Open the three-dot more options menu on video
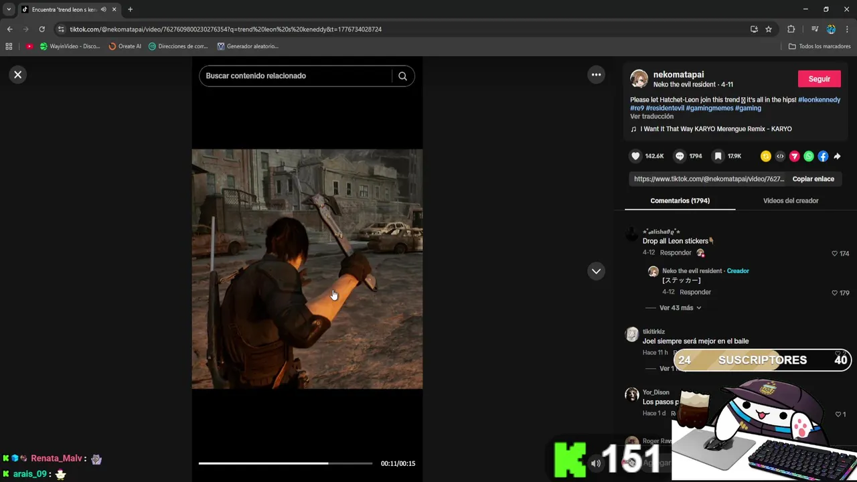 [596, 75]
